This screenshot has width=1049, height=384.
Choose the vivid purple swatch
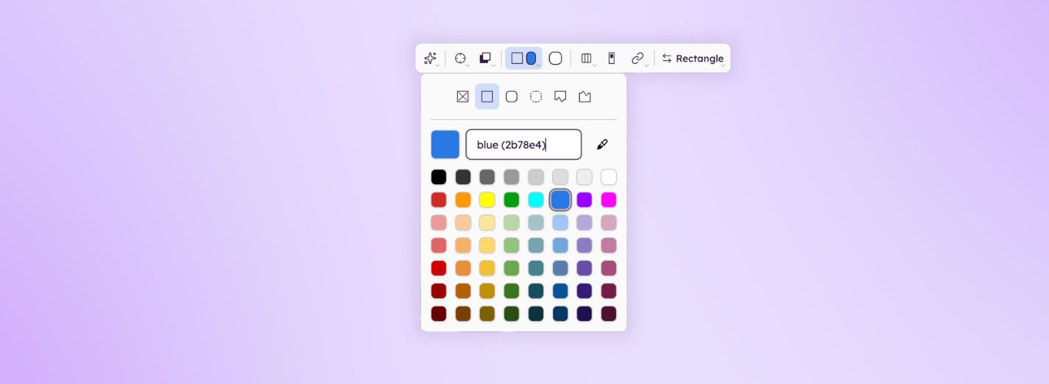pos(584,200)
